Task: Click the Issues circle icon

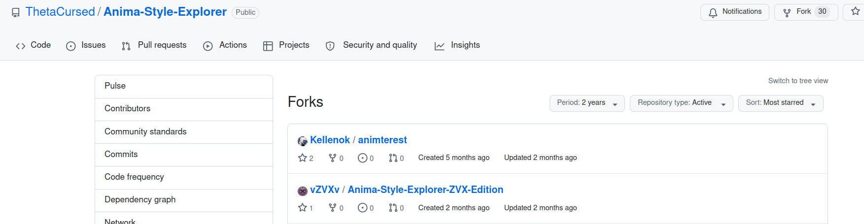Action: (71, 46)
